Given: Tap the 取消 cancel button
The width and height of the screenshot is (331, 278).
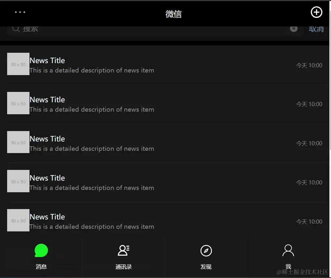Looking at the screenshot, I should click(316, 29).
